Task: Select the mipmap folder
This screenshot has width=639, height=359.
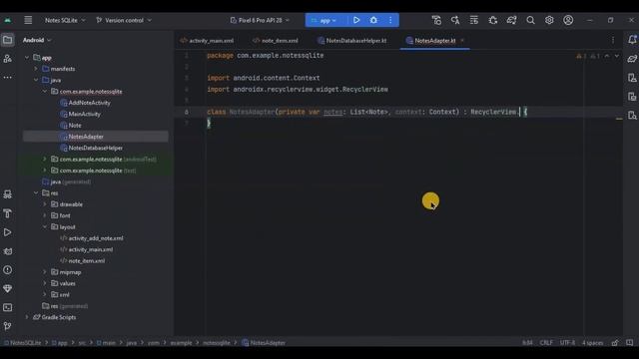Action: [70, 272]
